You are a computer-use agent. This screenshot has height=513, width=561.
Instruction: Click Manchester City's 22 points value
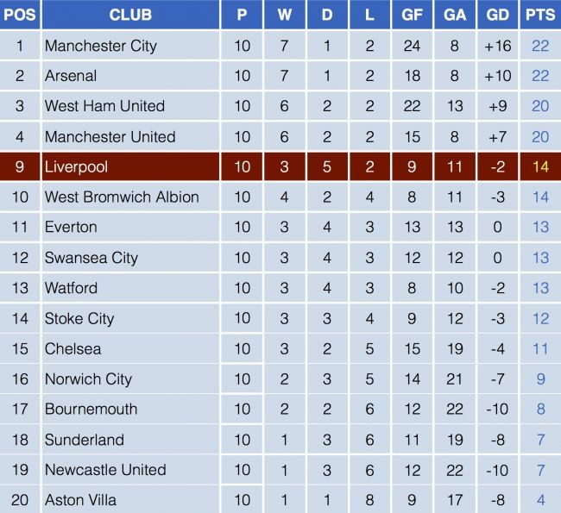point(540,46)
